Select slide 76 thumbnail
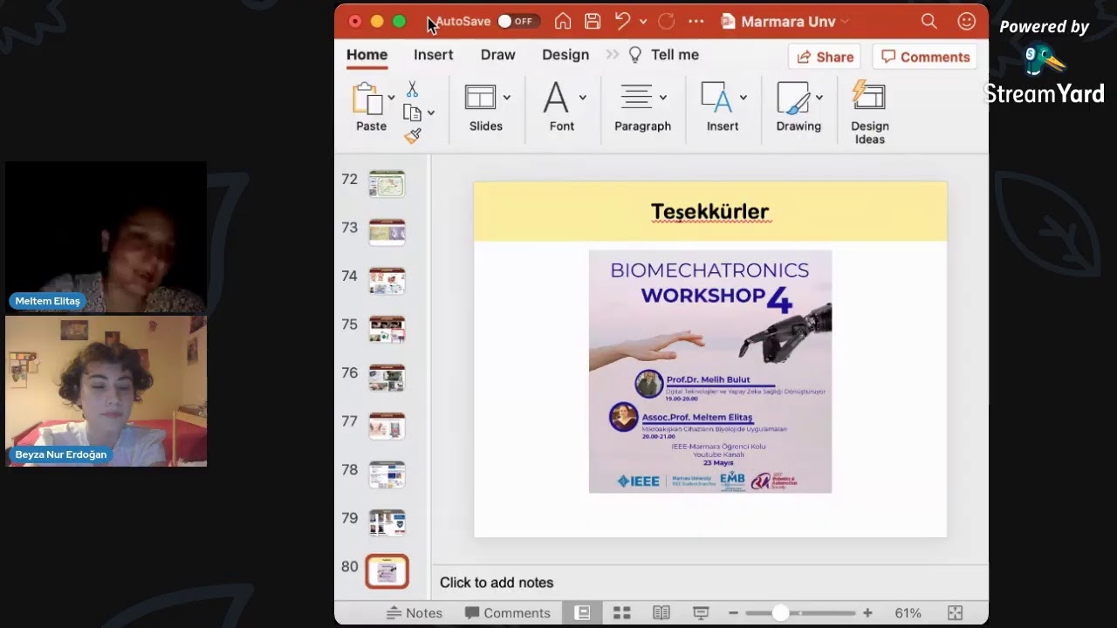Image resolution: width=1117 pixels, height=628 pixels. pyautogui.click(x=387, y=378)
